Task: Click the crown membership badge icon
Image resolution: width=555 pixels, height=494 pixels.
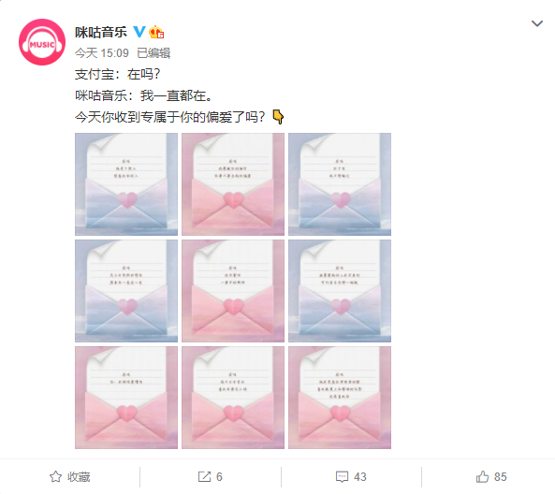Action: (156, 32)
